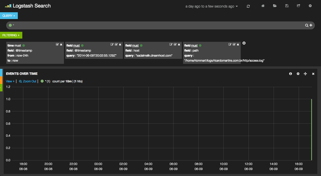Save the current dashboard

point(287,6)
